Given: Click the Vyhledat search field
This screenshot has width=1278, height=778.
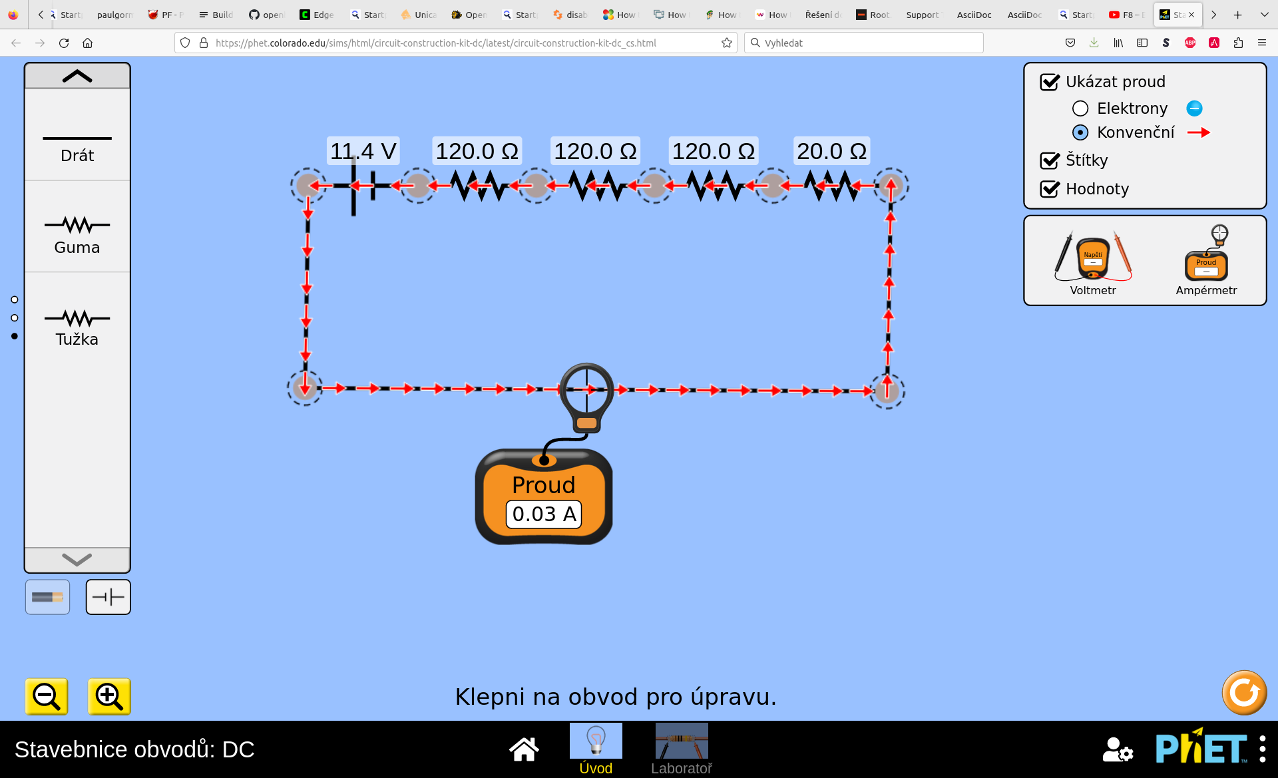Looking at the screenshot, I should [x=865, y=43].
